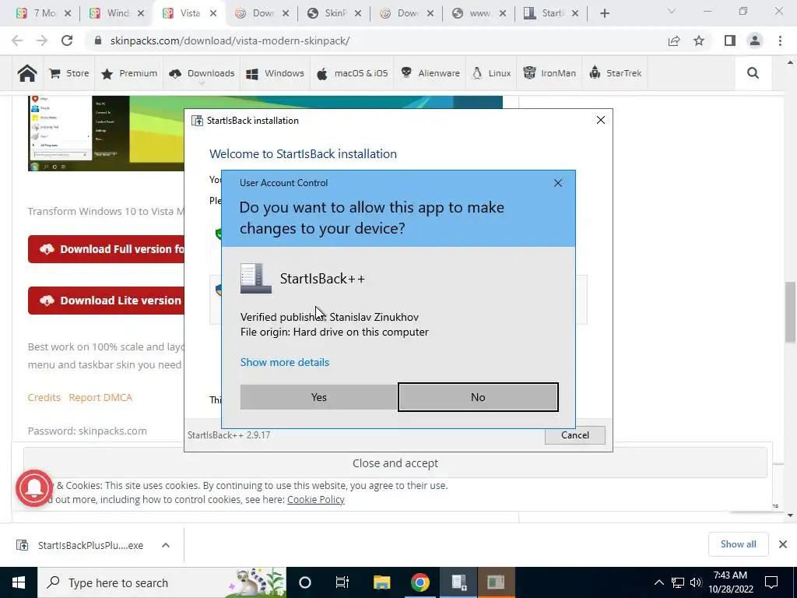Cancel the StartIsBack installation

point(575,435)
